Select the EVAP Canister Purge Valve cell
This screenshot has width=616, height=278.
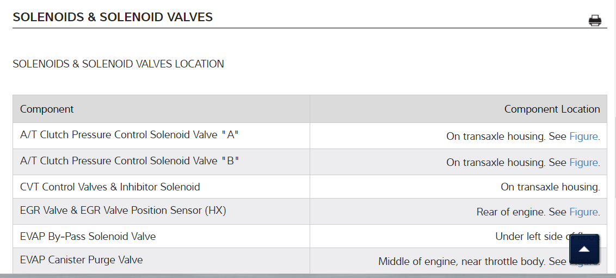[81, 260]
